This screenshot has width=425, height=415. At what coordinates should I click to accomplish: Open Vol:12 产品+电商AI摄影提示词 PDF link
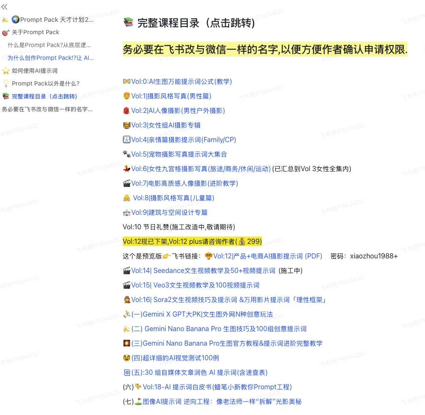coord(267,256)
